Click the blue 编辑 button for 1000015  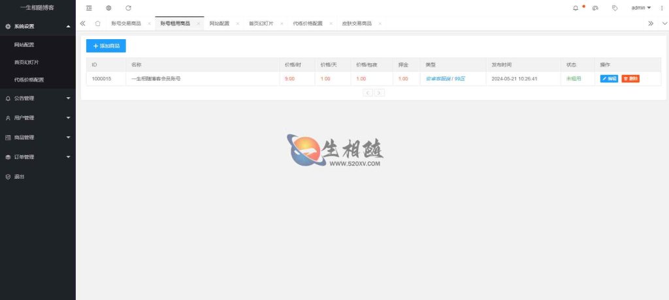pyautogui.click(x=609, y=79)
